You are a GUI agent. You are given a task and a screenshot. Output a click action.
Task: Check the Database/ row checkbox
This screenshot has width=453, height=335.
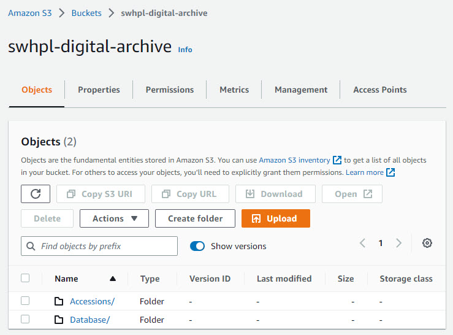25,320
